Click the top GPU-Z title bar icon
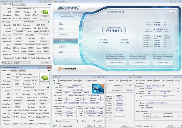182x128 pixels. [2, 2]
